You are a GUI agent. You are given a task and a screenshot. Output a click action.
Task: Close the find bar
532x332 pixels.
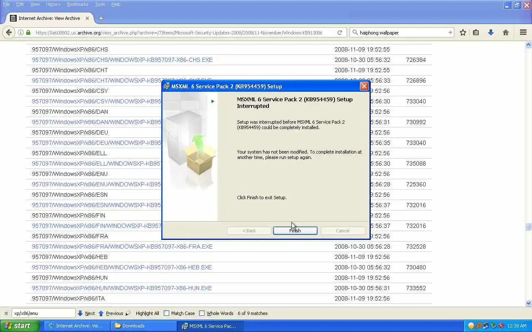coord(6,313)
